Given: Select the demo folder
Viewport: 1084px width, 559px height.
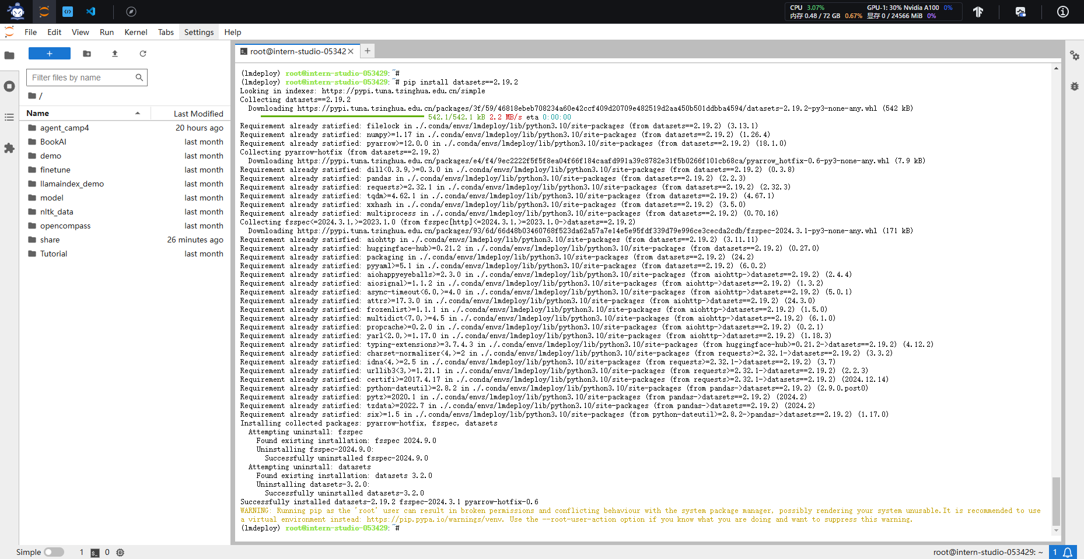Looking at the screenshot, I should click(125, 156).
